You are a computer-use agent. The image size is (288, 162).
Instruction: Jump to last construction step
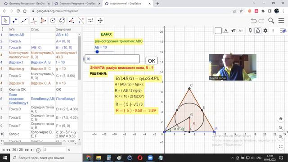[32, 150]
